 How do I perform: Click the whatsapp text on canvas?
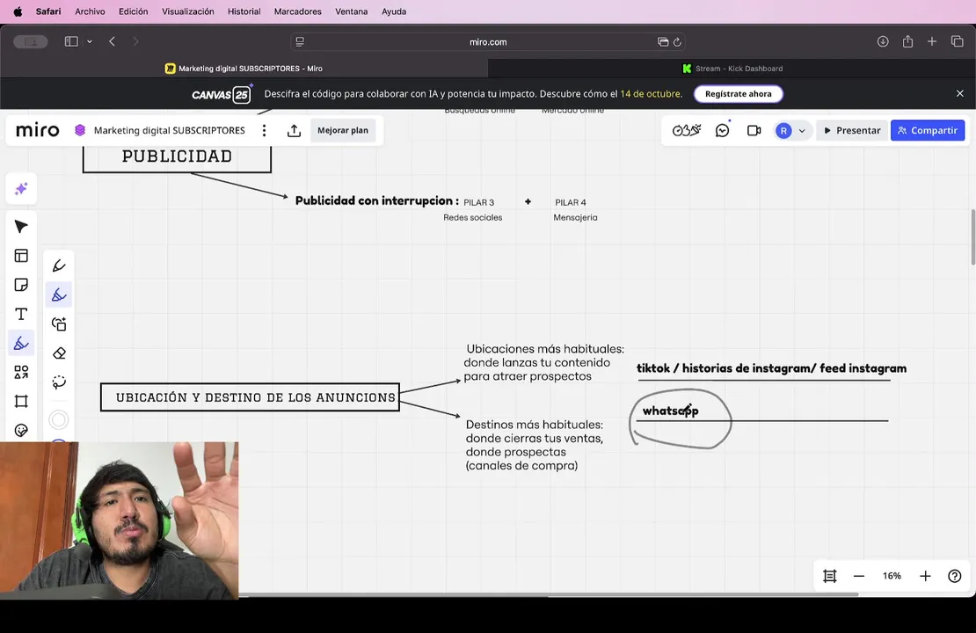[x=670, y=411]
